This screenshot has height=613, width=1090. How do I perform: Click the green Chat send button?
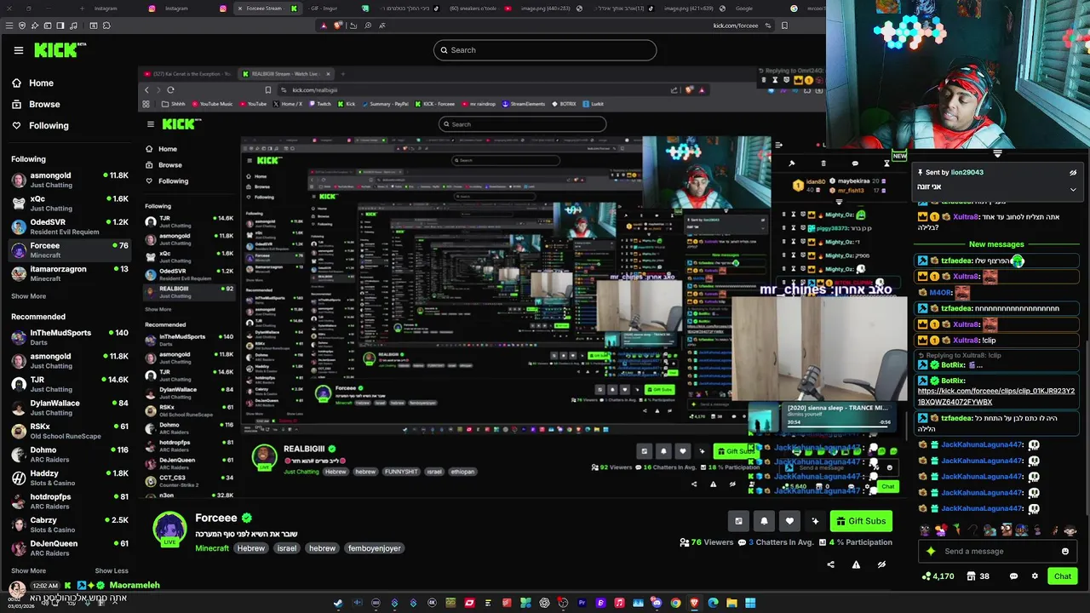1062,576
